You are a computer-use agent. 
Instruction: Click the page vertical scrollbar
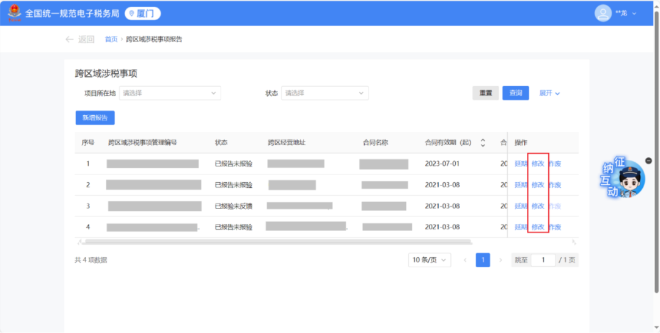[656, 151]
